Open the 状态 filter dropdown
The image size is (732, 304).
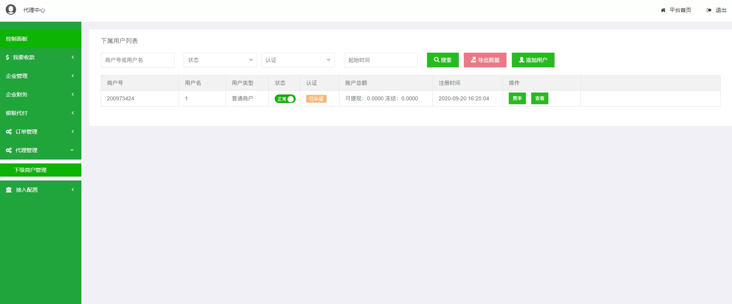(220, 60)
